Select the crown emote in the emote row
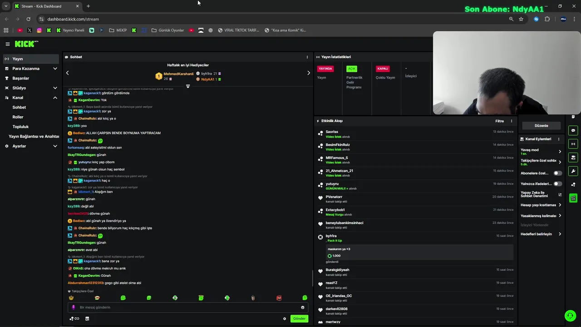Viewport: 581px width, 327px height. (71, 298)
